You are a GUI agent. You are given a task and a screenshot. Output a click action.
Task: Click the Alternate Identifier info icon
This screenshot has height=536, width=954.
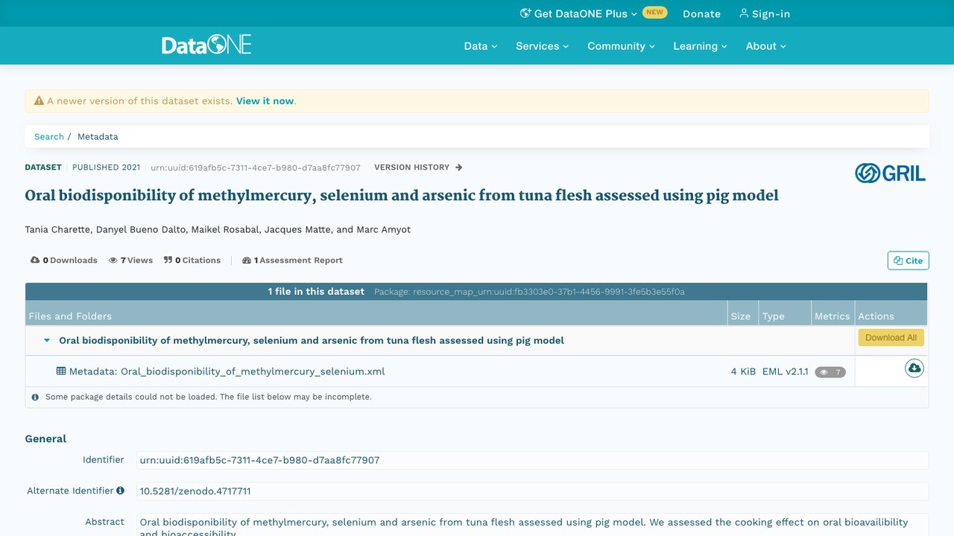coord(120,491)
